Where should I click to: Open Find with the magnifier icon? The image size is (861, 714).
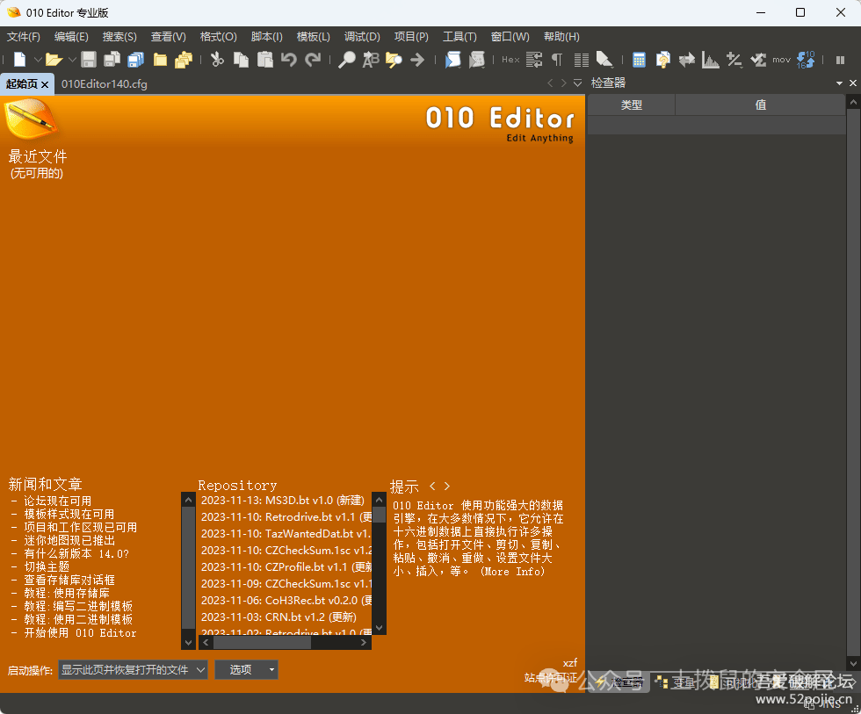(346, 59)
